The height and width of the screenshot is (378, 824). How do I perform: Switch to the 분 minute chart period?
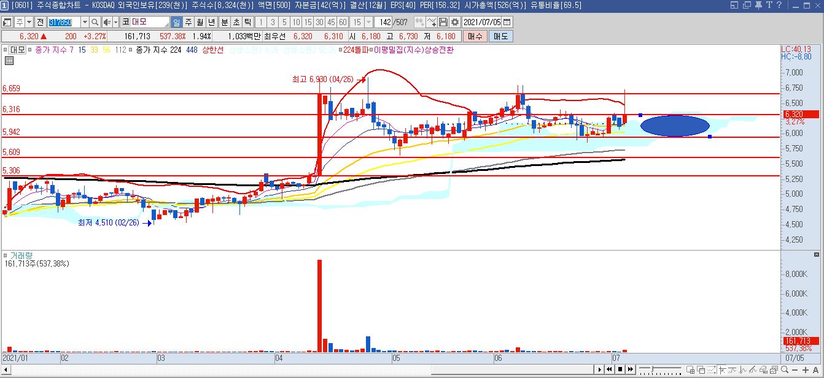225,22
